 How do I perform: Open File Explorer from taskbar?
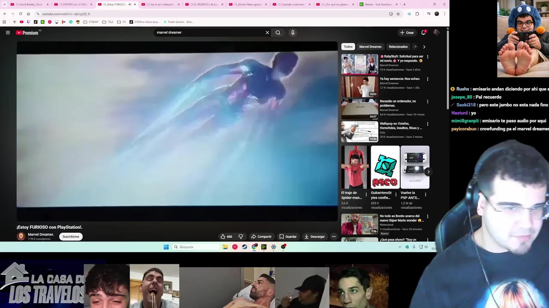click(225, 247)
